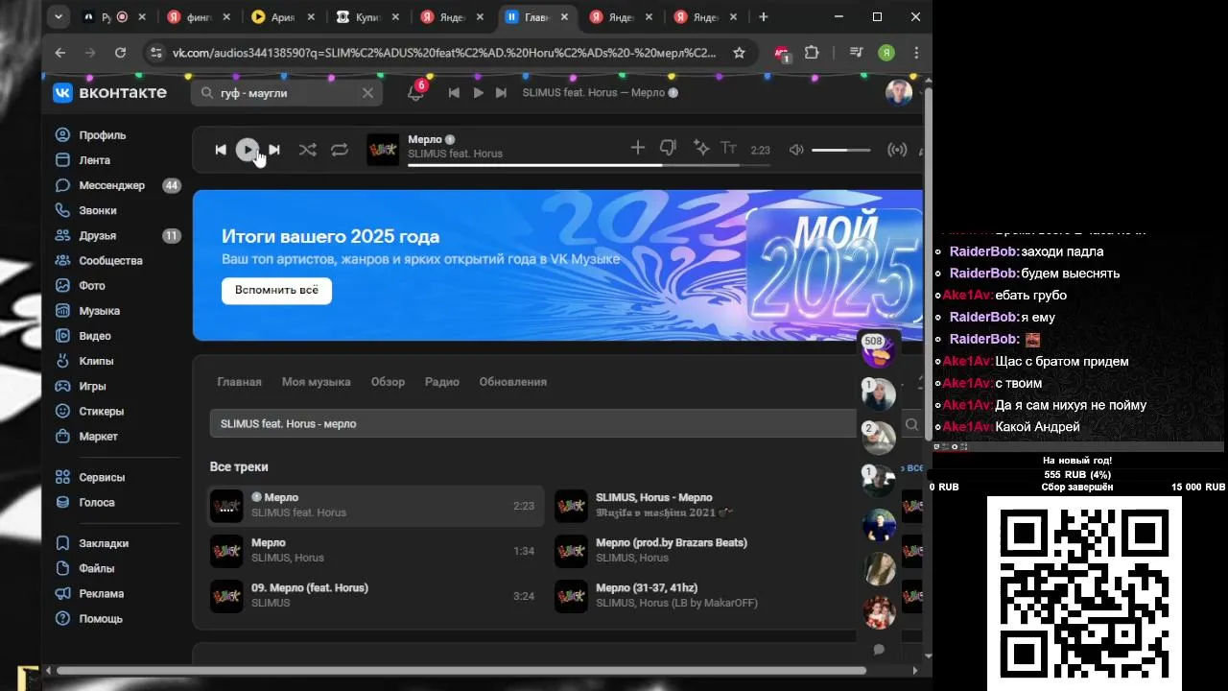Reload the page in Chrome
Viewport: 1228px width, 691px height.
120,53
